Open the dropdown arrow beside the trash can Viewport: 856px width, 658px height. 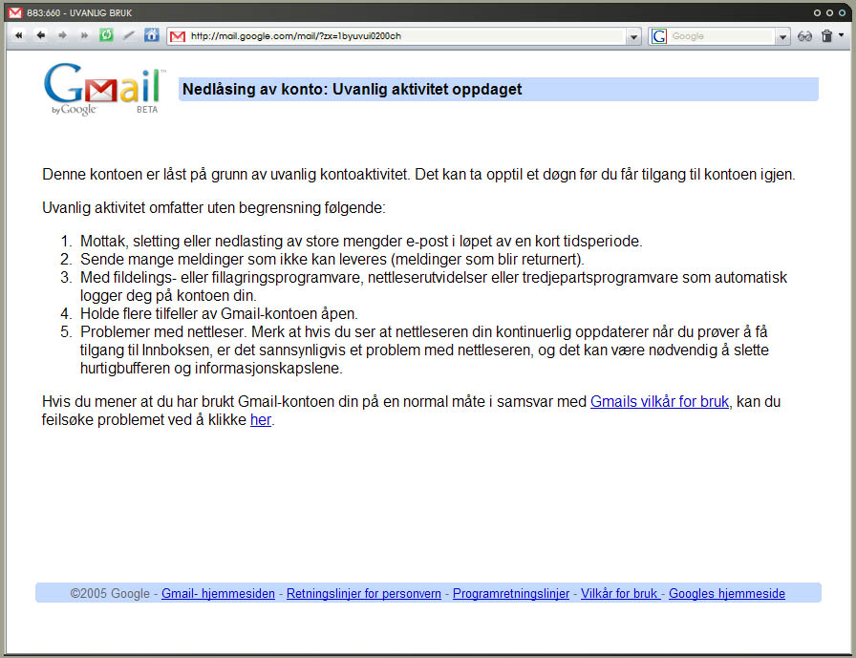tap(842, 35)
